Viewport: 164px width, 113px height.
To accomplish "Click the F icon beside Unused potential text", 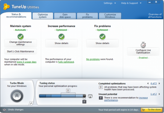I will click(101, 98).
